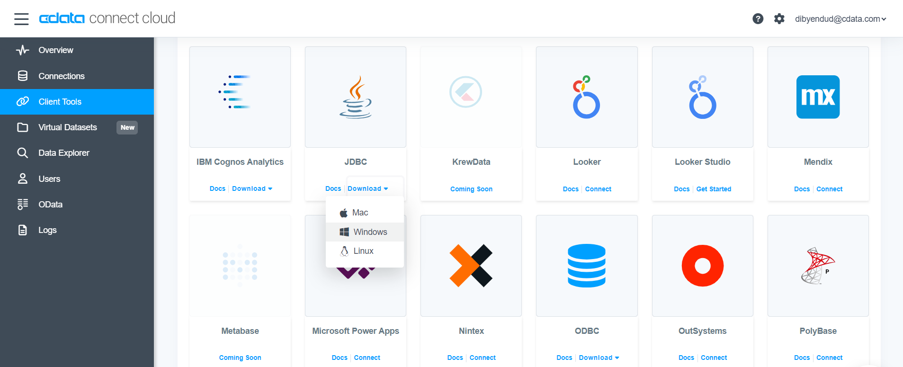Click the Nintex logo tile

(471, 266)
